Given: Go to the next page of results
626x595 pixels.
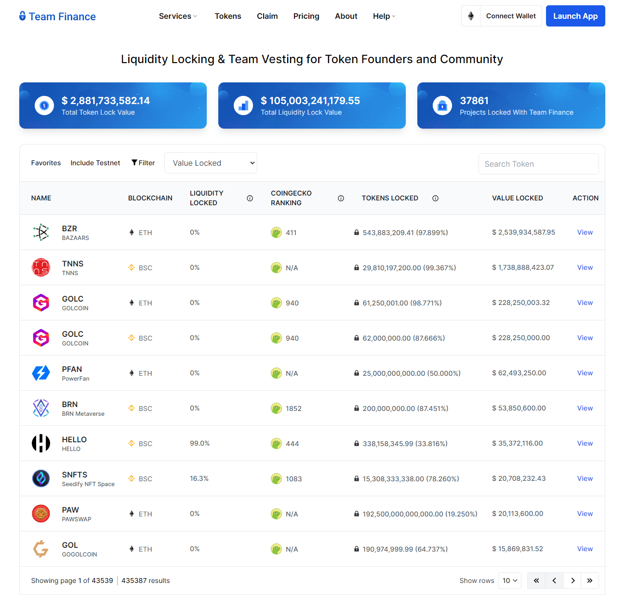Looking at the screenshot, I should point(572,581).
